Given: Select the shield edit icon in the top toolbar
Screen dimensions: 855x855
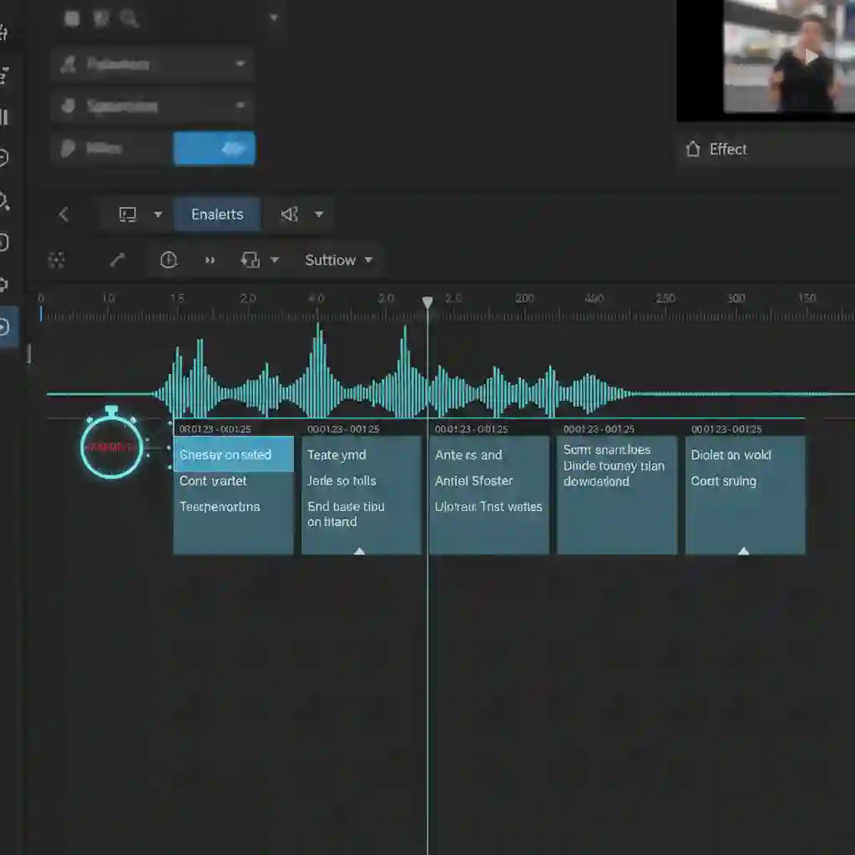Looking at the screenshot, I should [101, 18].
